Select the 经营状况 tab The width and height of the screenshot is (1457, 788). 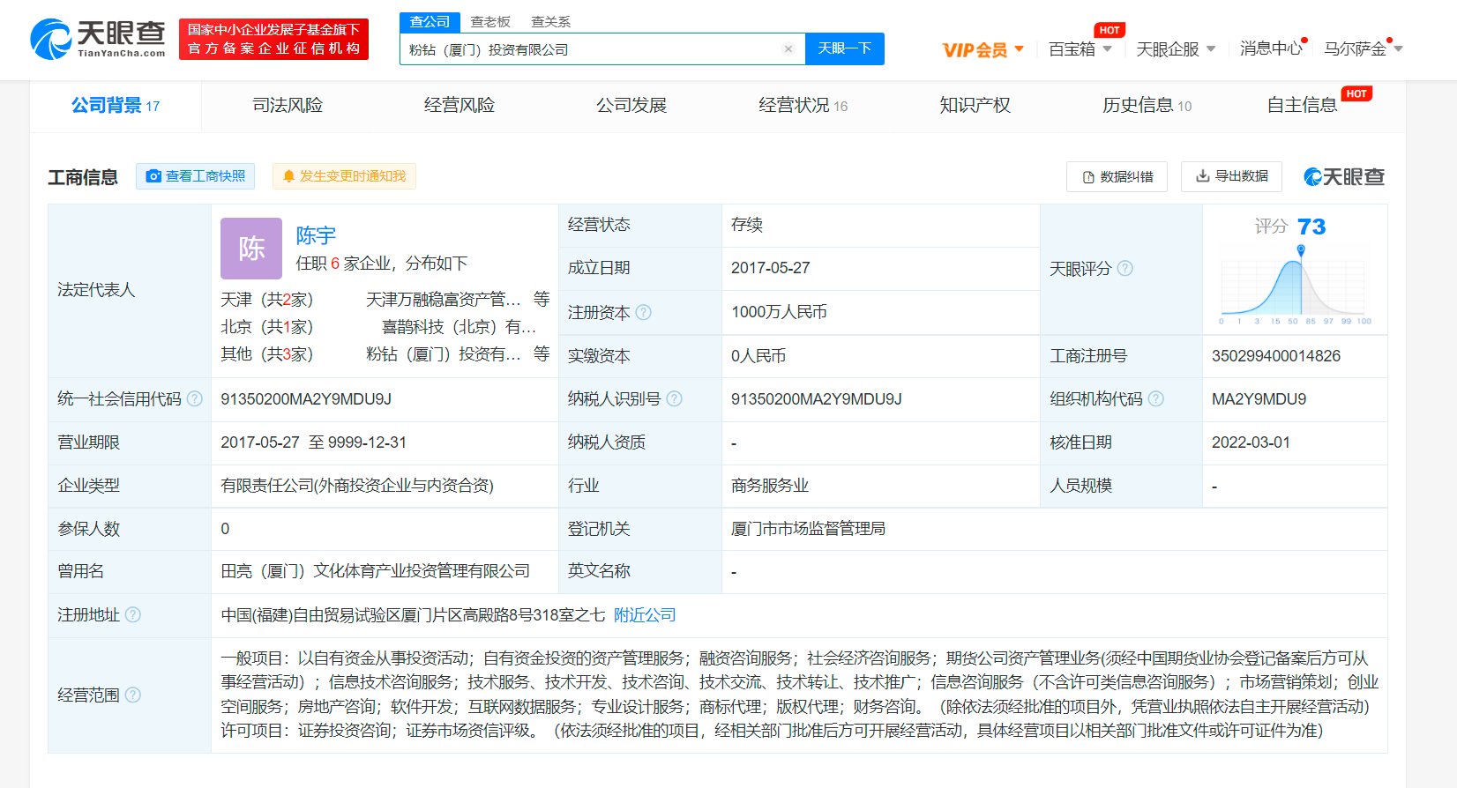[x=803, y=106]
